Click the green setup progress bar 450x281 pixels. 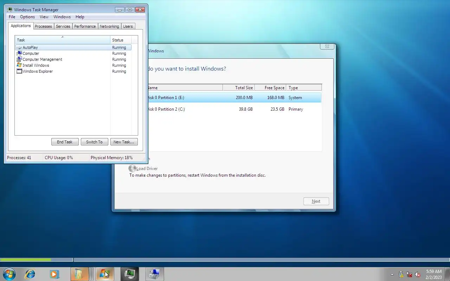pyautogui.click(x=26, y=260)
